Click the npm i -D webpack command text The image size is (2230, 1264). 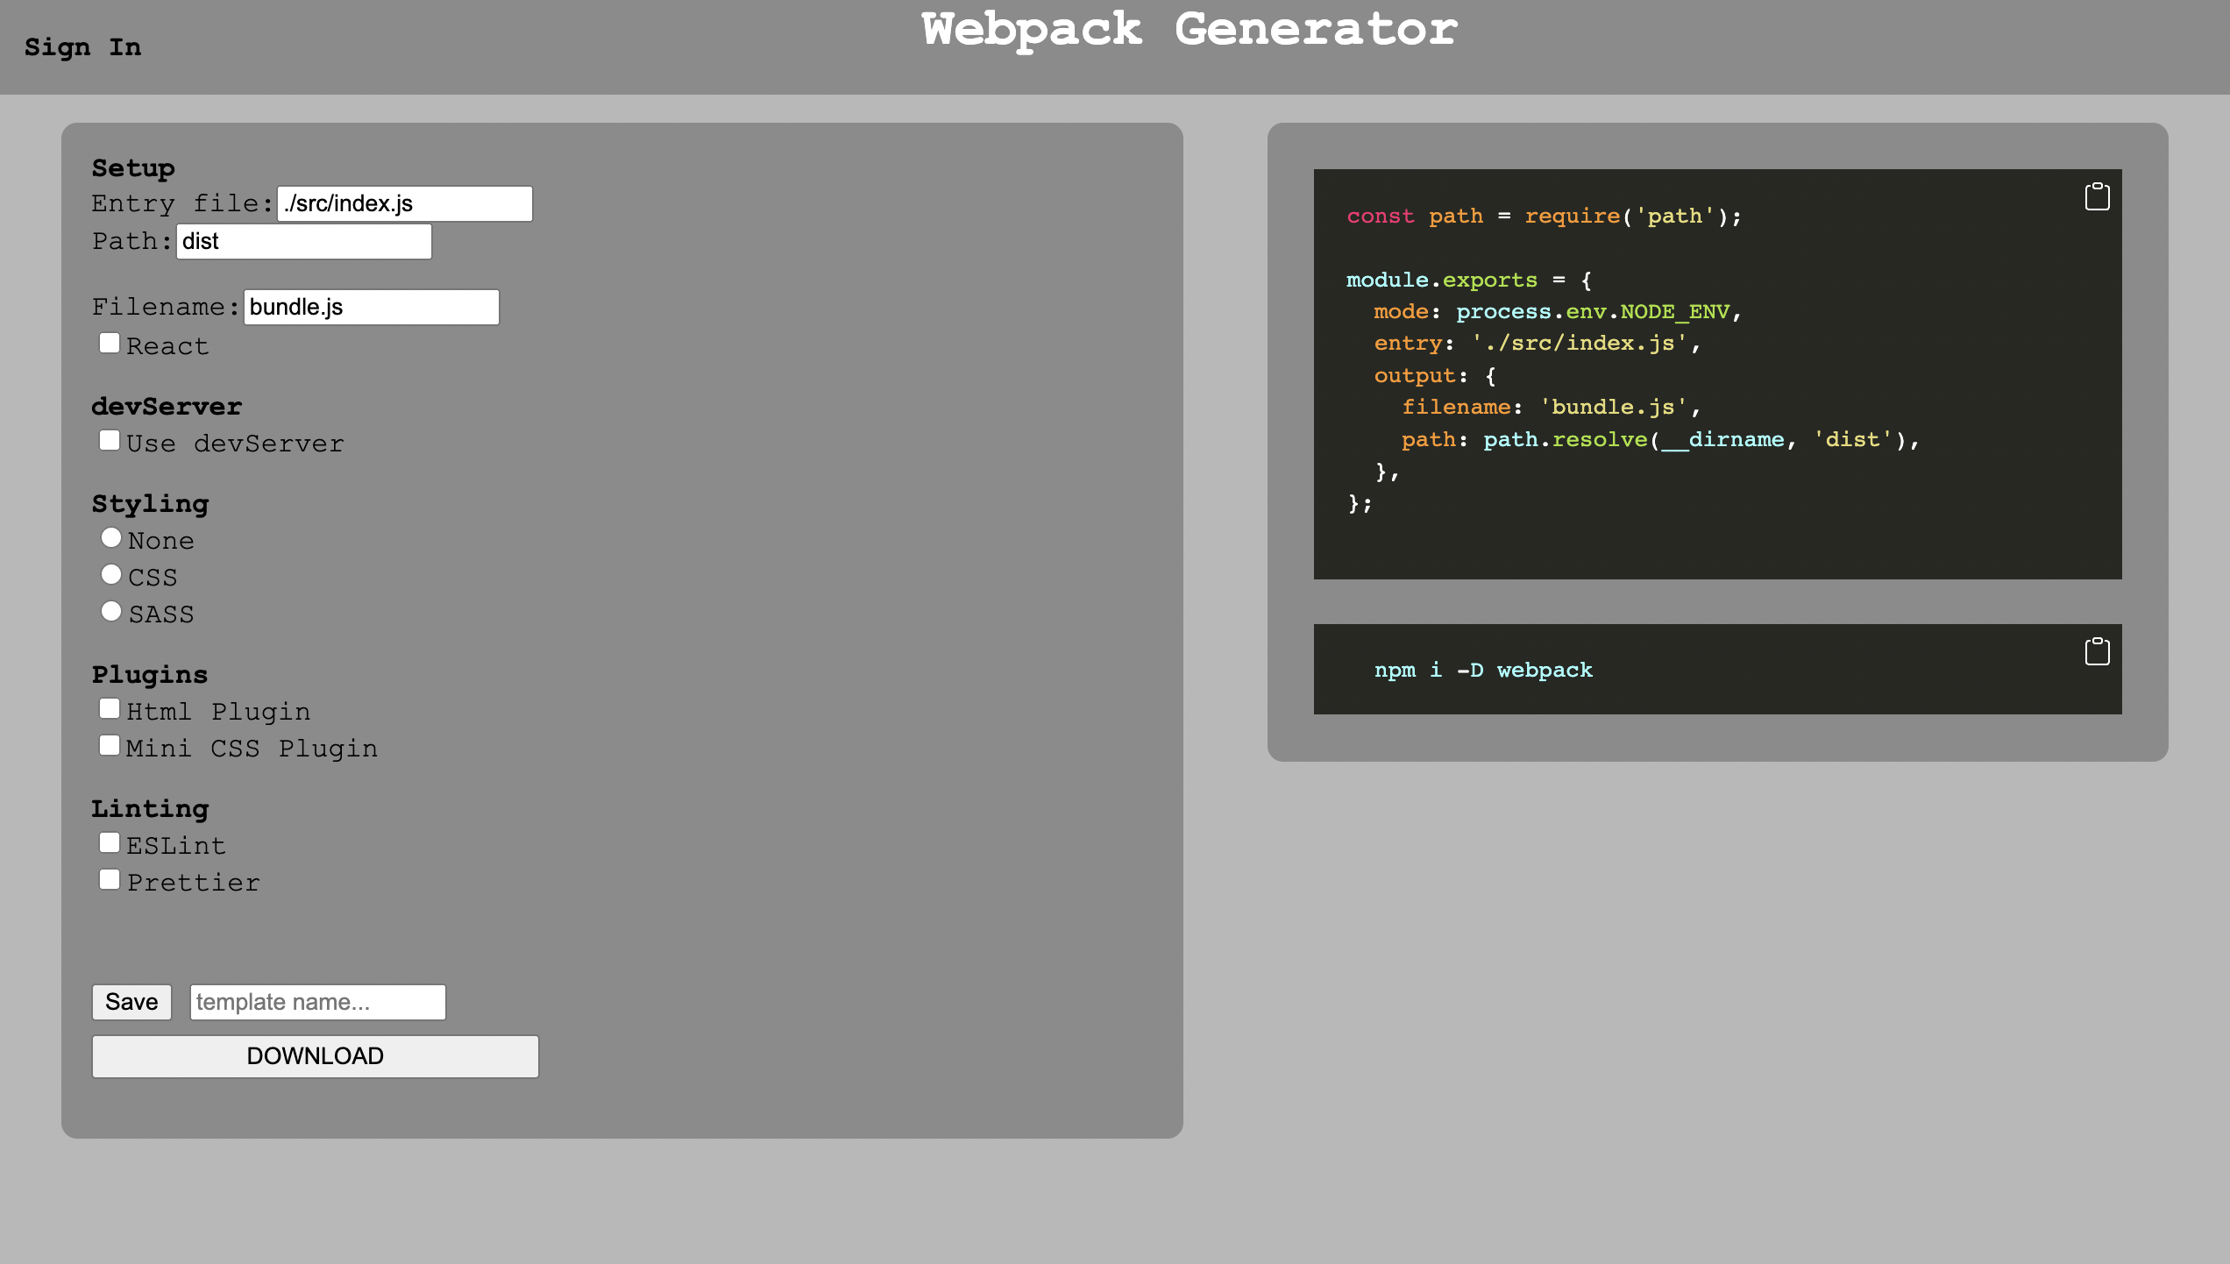(x=1482, y=671)
